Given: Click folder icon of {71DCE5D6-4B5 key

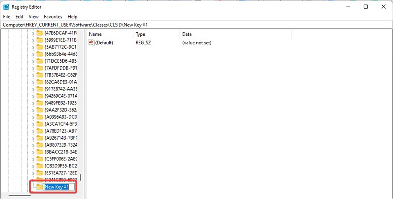Looking at the screenshot, I should (x=39, y=61).
